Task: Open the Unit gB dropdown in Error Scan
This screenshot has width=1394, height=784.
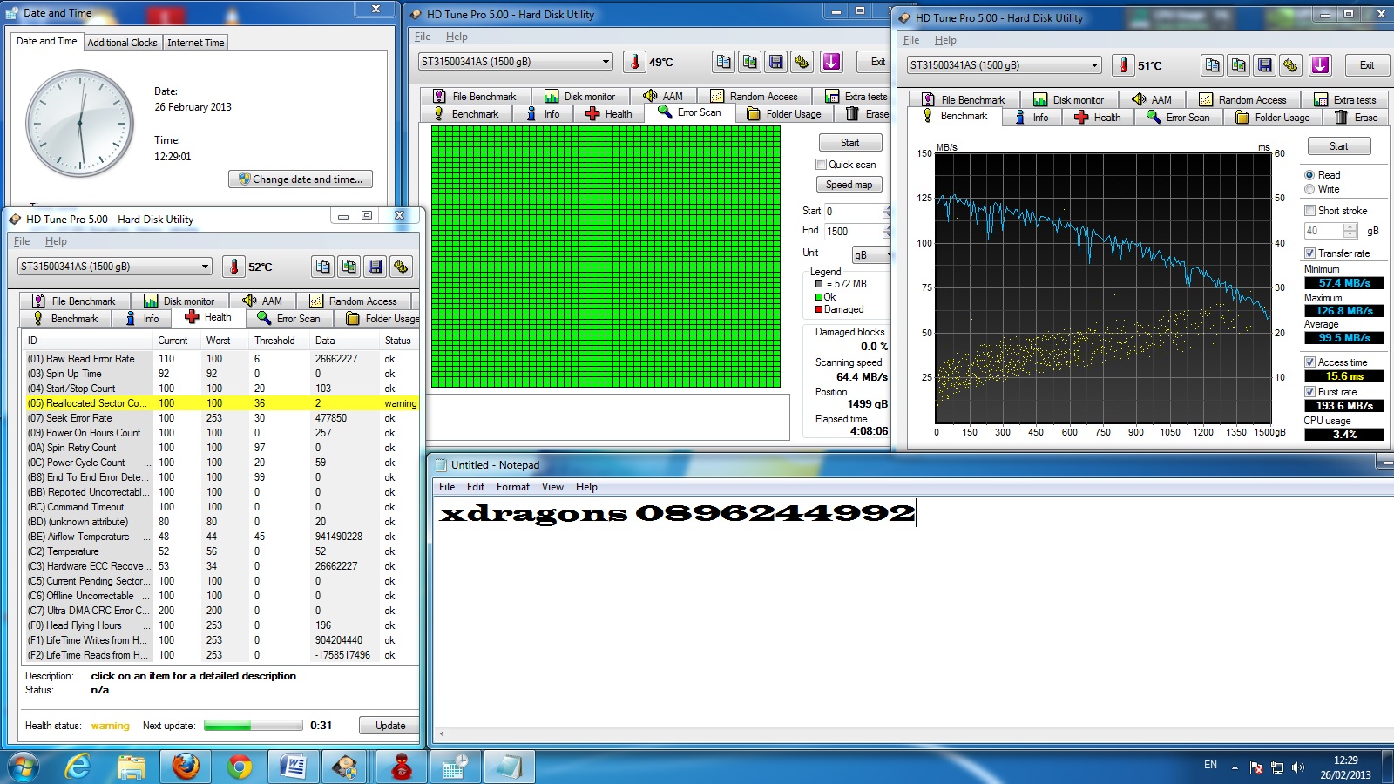Action: pos(872,254)
